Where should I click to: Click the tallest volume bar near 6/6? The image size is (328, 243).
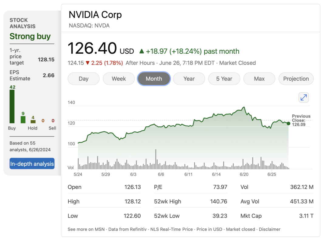(x=156, y=159)
